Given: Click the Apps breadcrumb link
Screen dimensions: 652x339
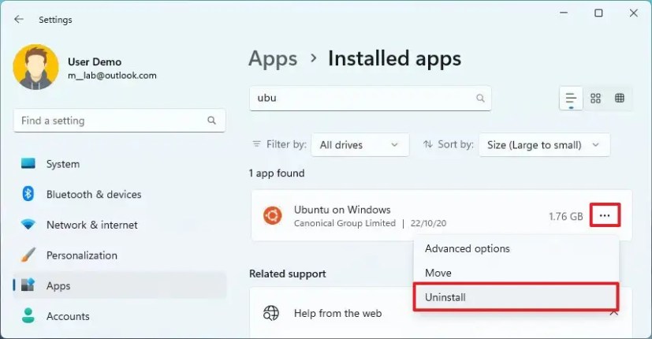Looking at the screenshot, I should click(273, 59).
